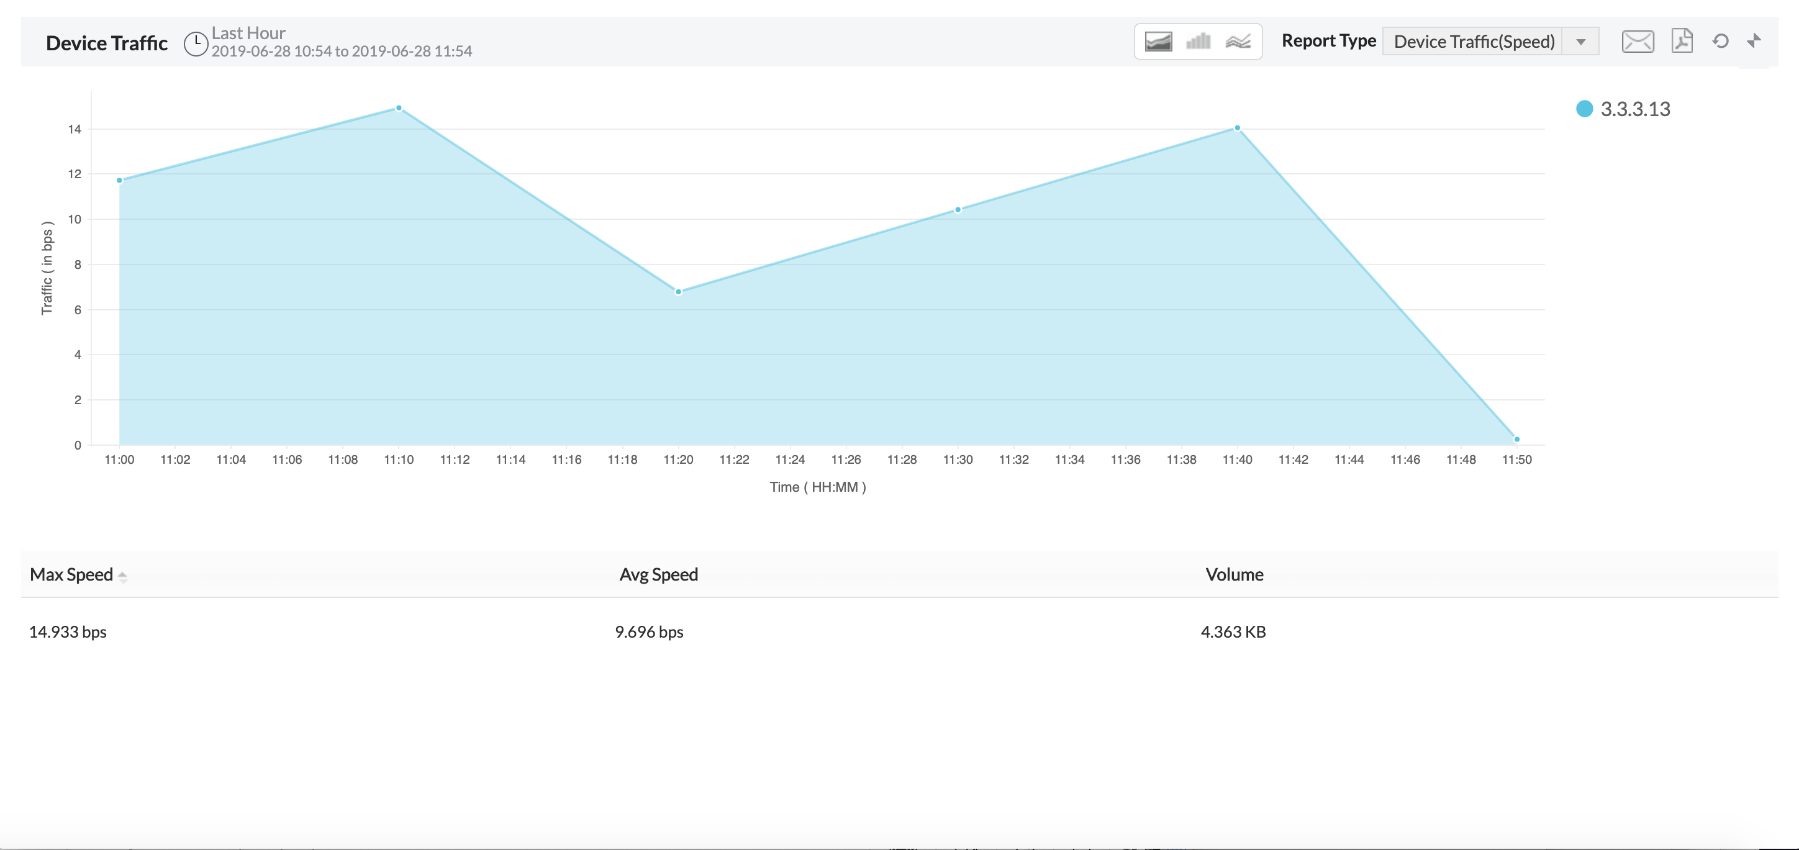Open the time period clock icon
Viewport: 1799px width, 850px height.
(196, 43)
